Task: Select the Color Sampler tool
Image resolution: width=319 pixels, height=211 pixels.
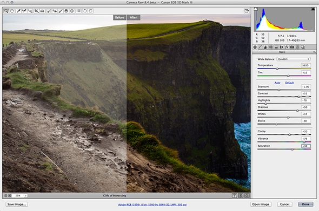Action: pos(24,11)
